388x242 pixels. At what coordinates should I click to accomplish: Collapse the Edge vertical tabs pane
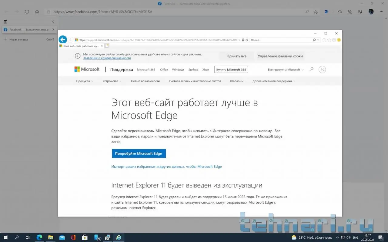point(53,22)
